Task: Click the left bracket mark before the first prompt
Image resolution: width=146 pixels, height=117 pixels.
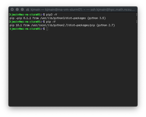Action: (x=9, y=14)
